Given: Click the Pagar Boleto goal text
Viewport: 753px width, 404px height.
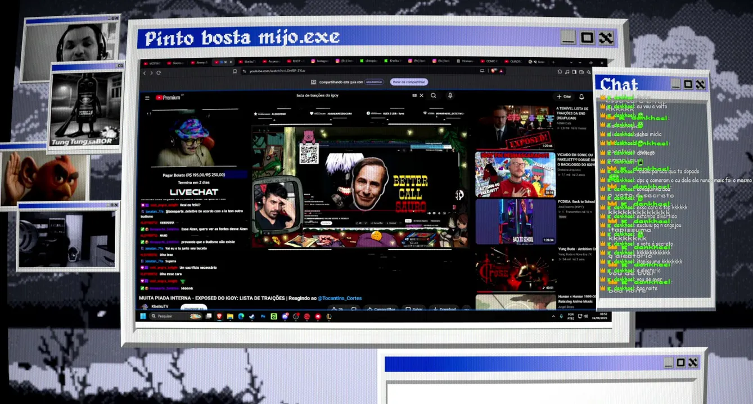Looking at the screenshot, I should click(x=193, y=175).
